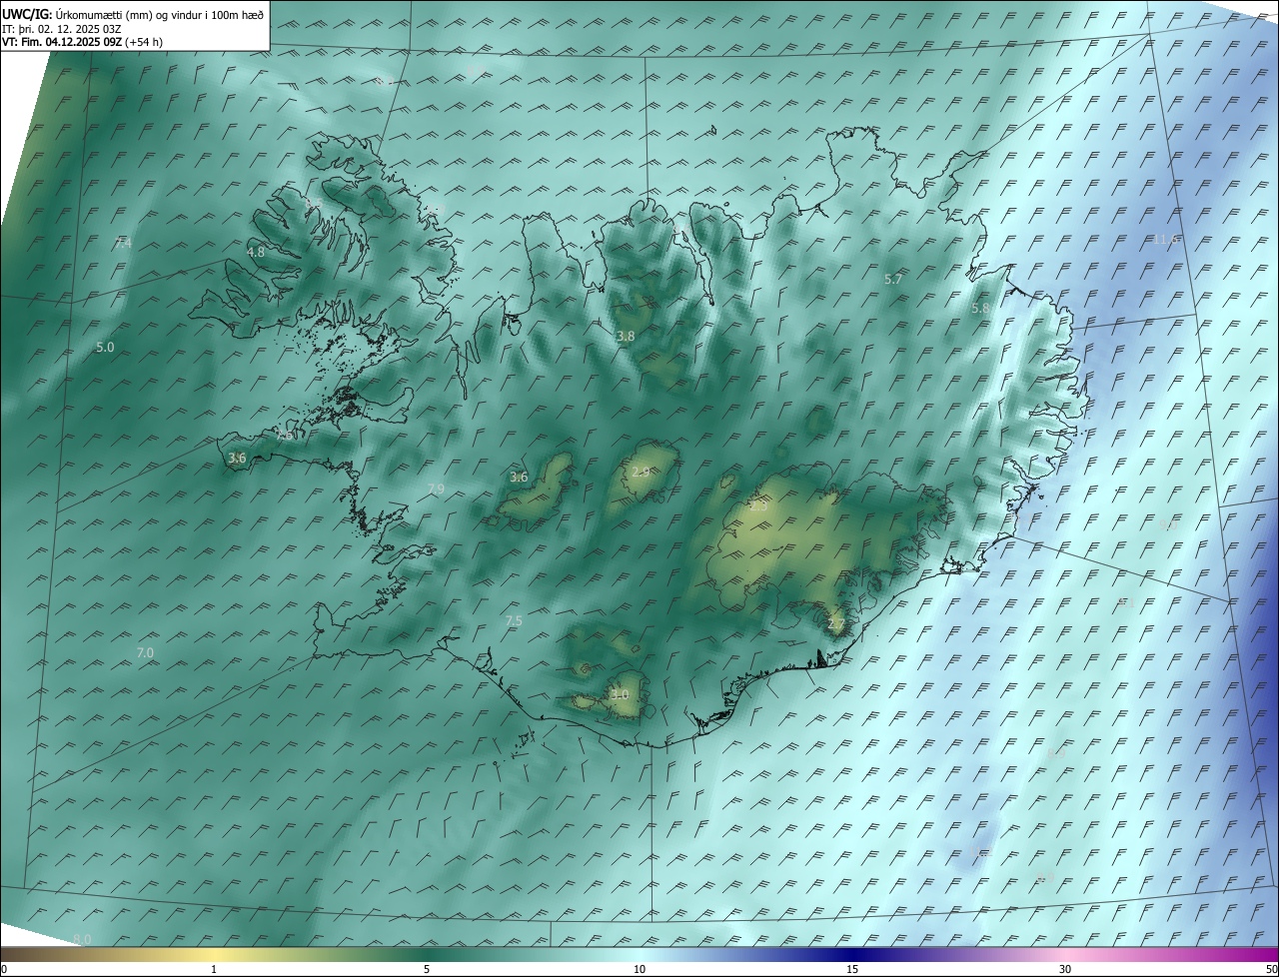Click the colorbar tick label "0"
This screenshot has width=1279, height=977.
4,970
